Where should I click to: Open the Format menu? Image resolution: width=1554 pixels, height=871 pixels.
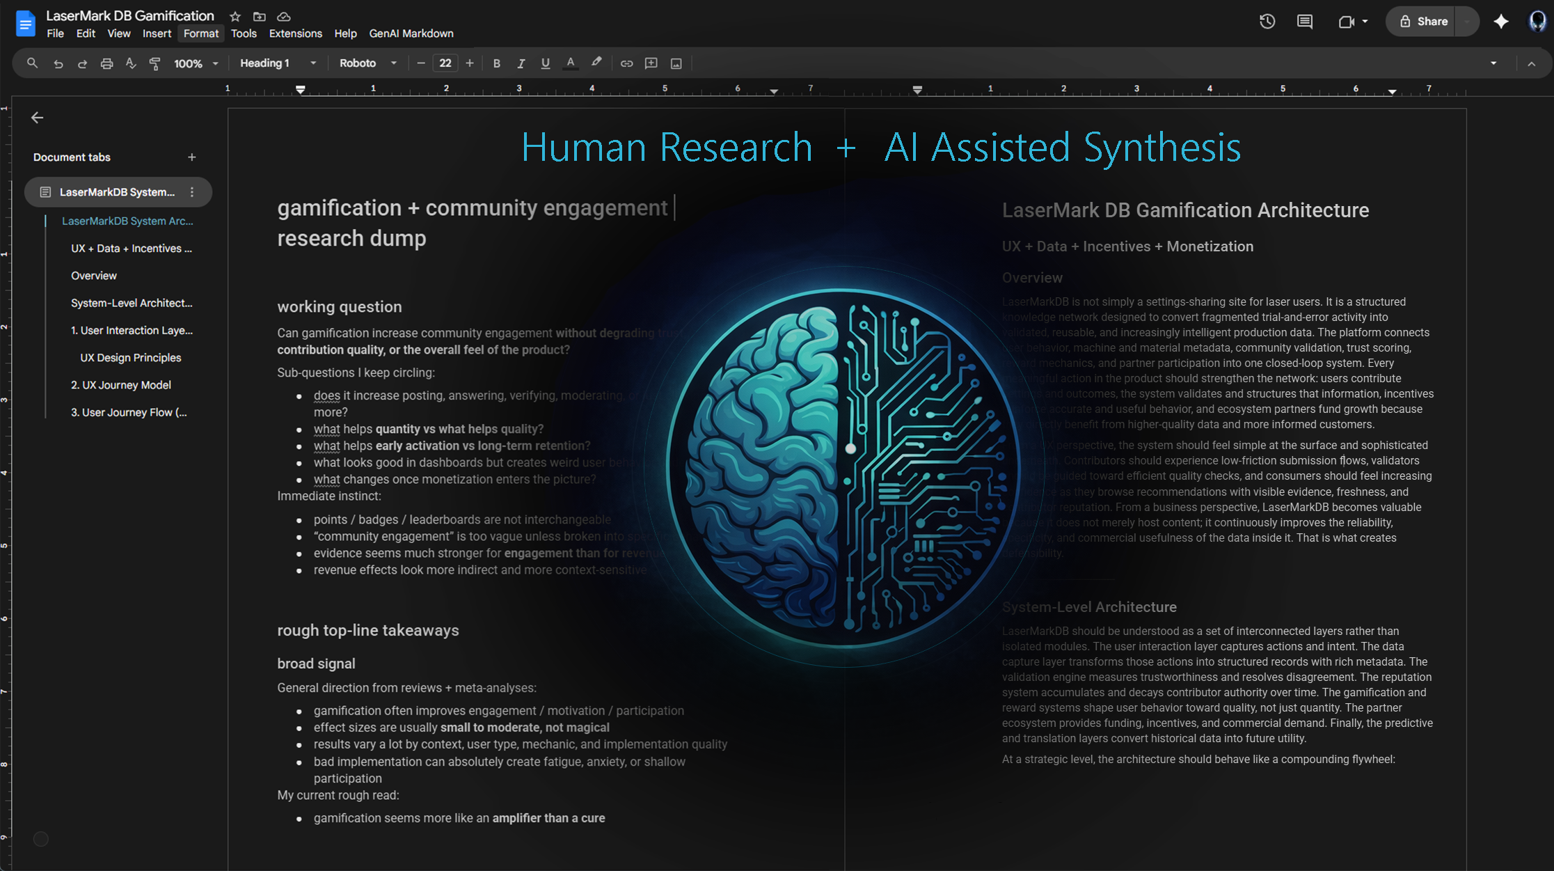pyautogui.click(x=200, y=33)
